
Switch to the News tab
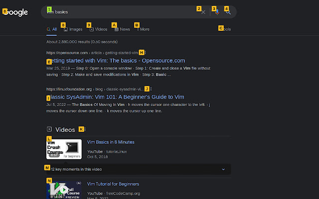click(x=123, y=29)
